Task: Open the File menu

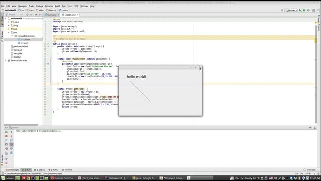Action: (x=3, y=6)
